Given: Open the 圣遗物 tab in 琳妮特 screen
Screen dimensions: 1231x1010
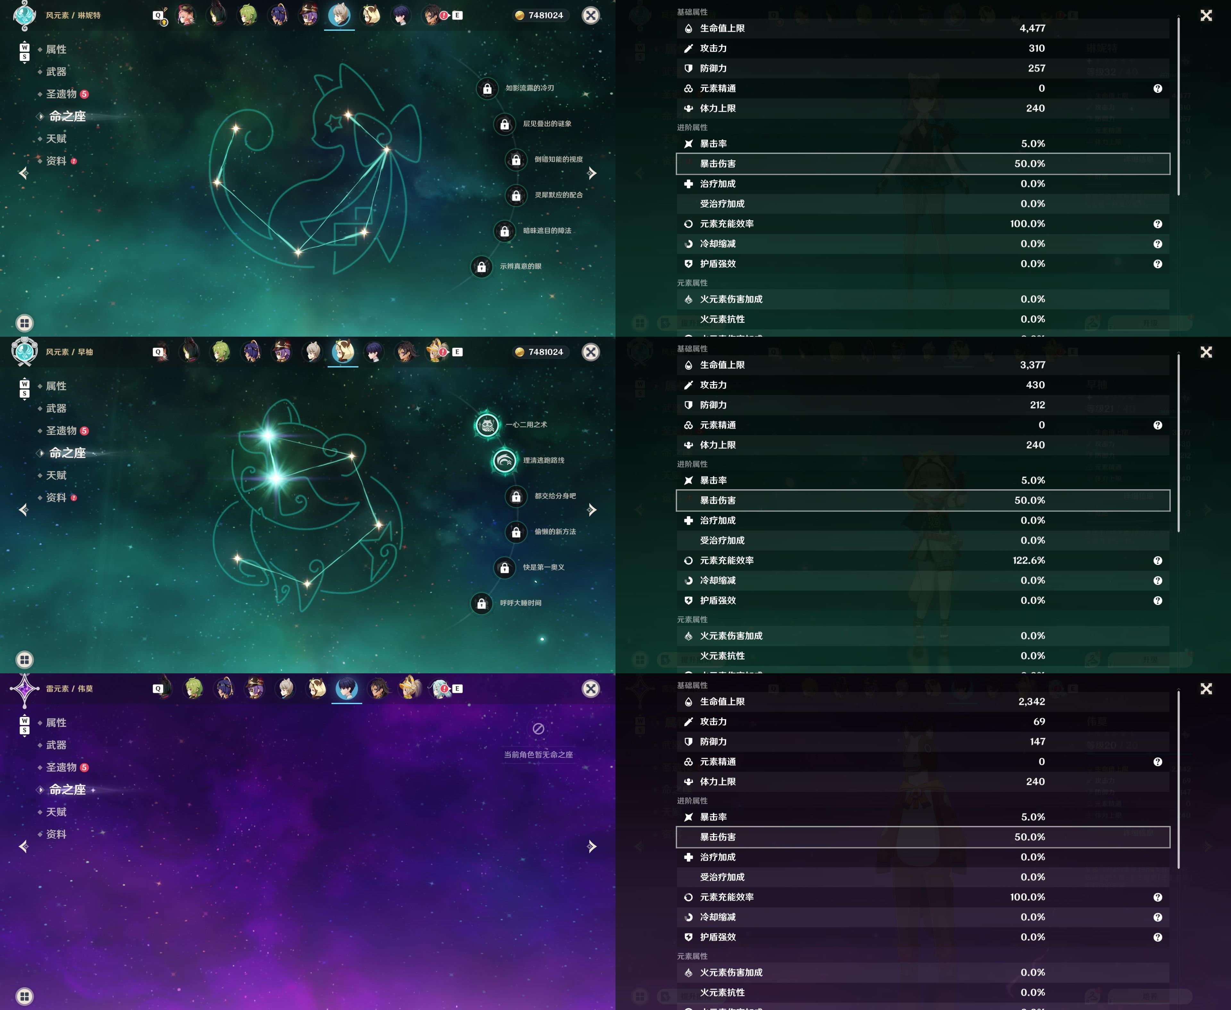Looking at the screenshot, I should (61, 94).
